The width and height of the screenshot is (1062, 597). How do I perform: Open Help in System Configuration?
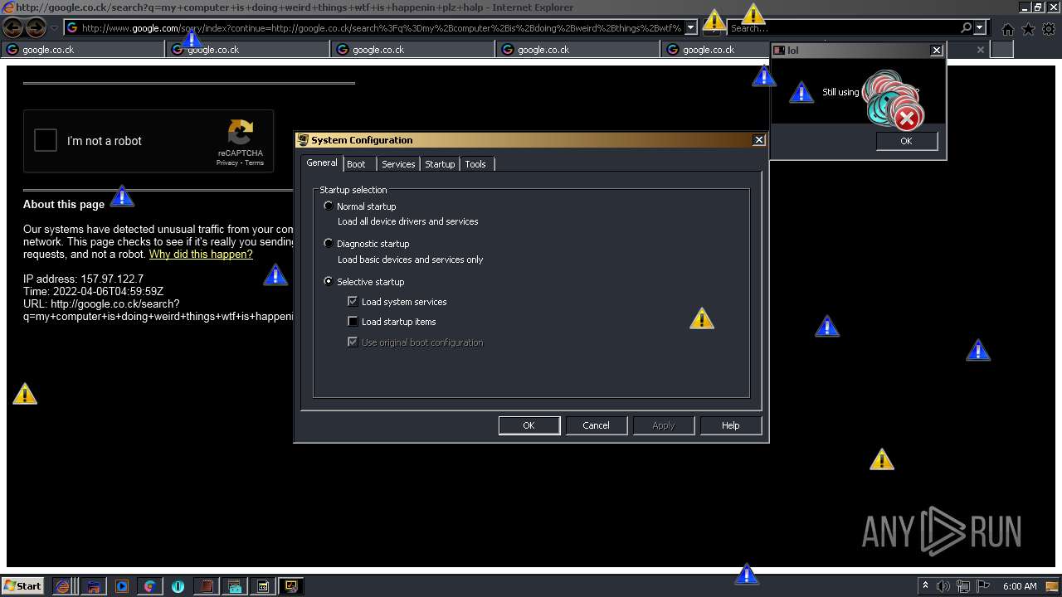[730, 425]
